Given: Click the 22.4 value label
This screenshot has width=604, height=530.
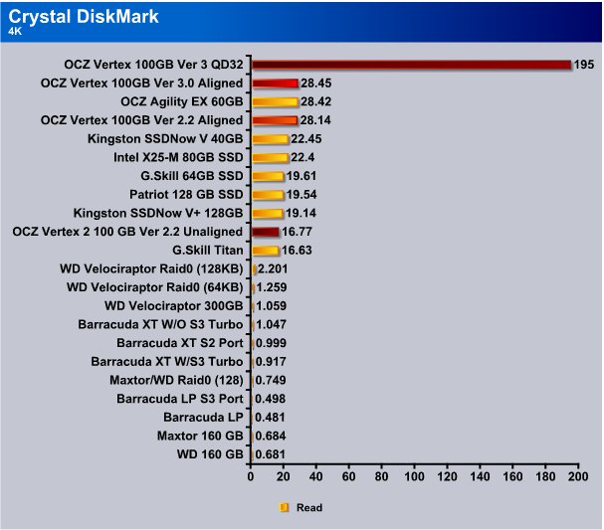Looking at the screenshot, I should coord(302,157).
